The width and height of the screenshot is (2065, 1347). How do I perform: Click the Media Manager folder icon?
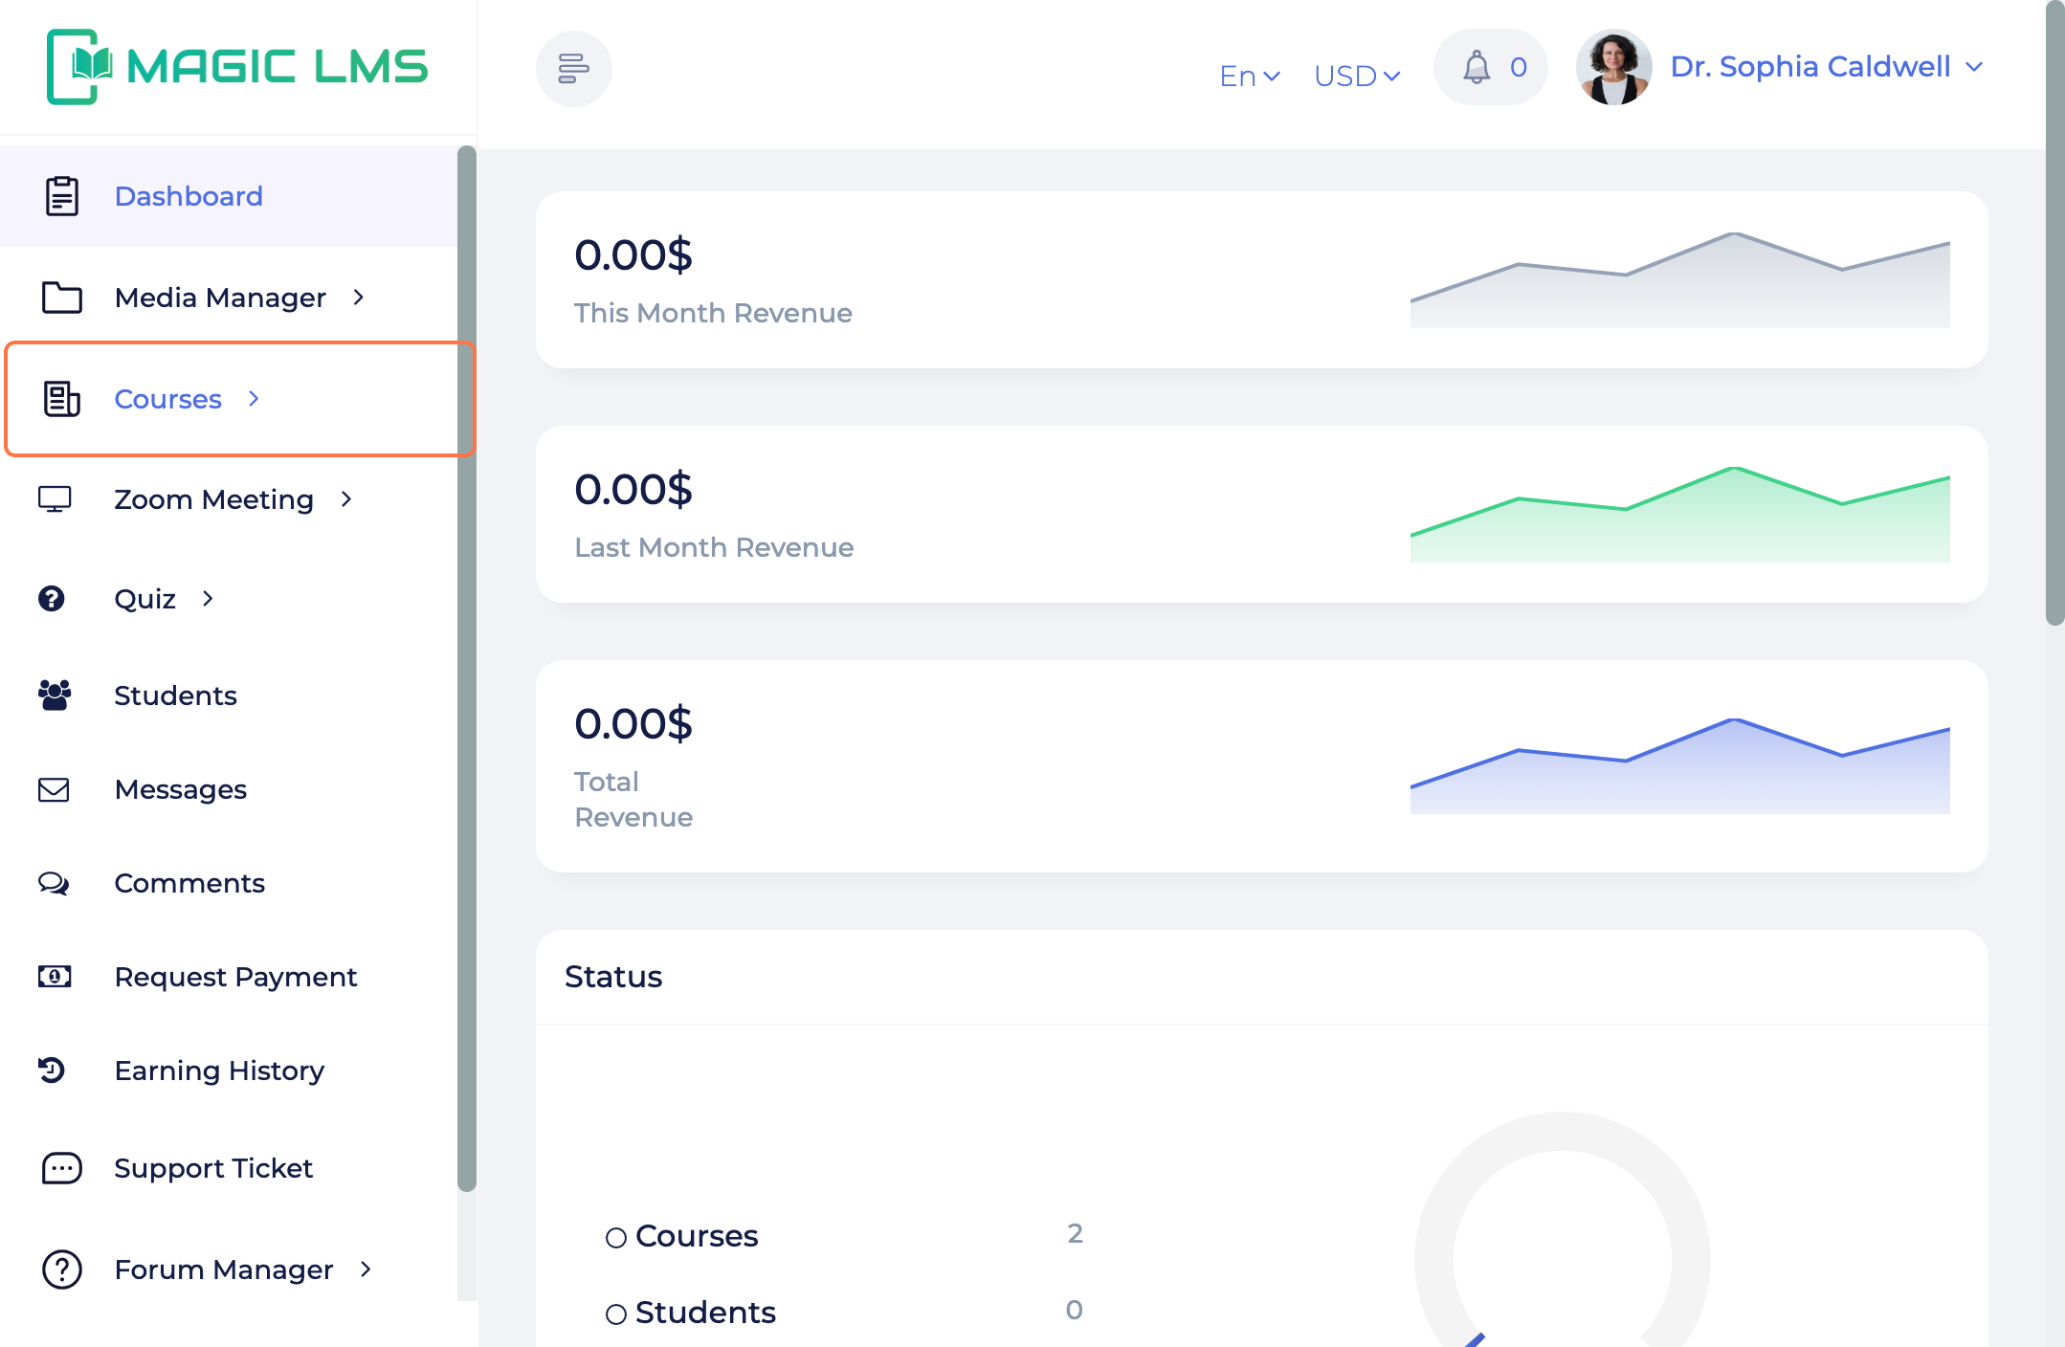tap(62, 298)
